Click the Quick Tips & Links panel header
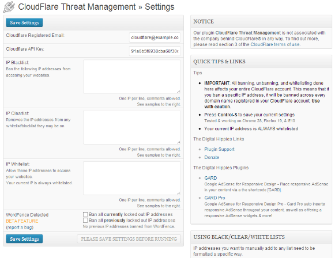 tap(261, 62)
